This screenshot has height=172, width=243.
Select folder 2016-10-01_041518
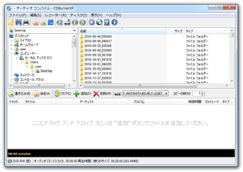coord(98,60)
